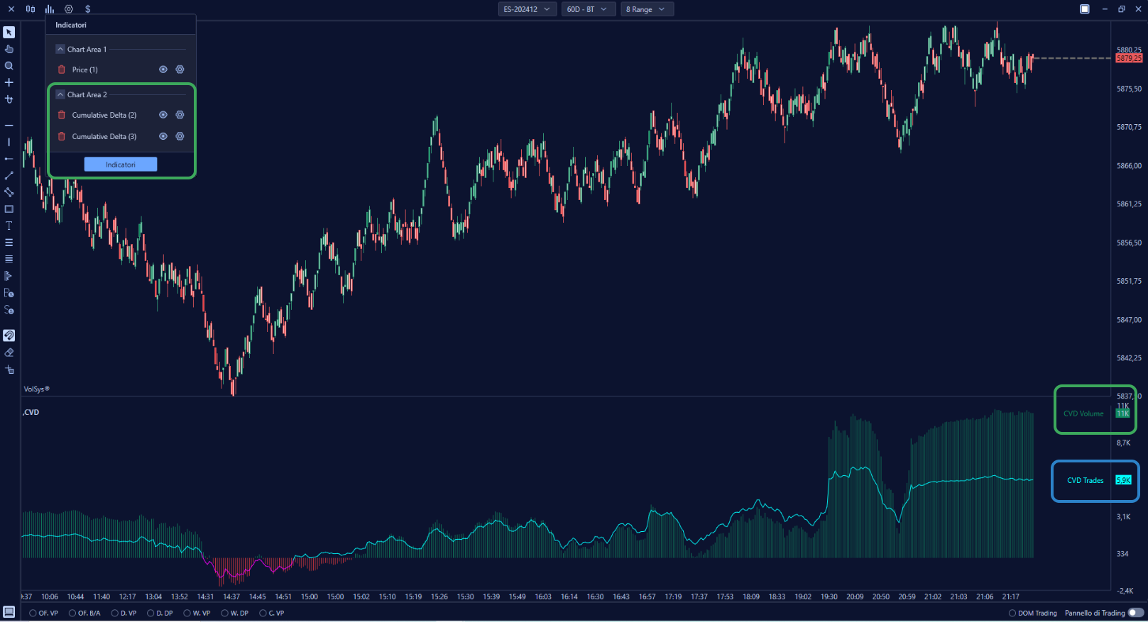Click the Price (1) indicator name
Screen dimensions: 1148x622
[x=85, y=70]
